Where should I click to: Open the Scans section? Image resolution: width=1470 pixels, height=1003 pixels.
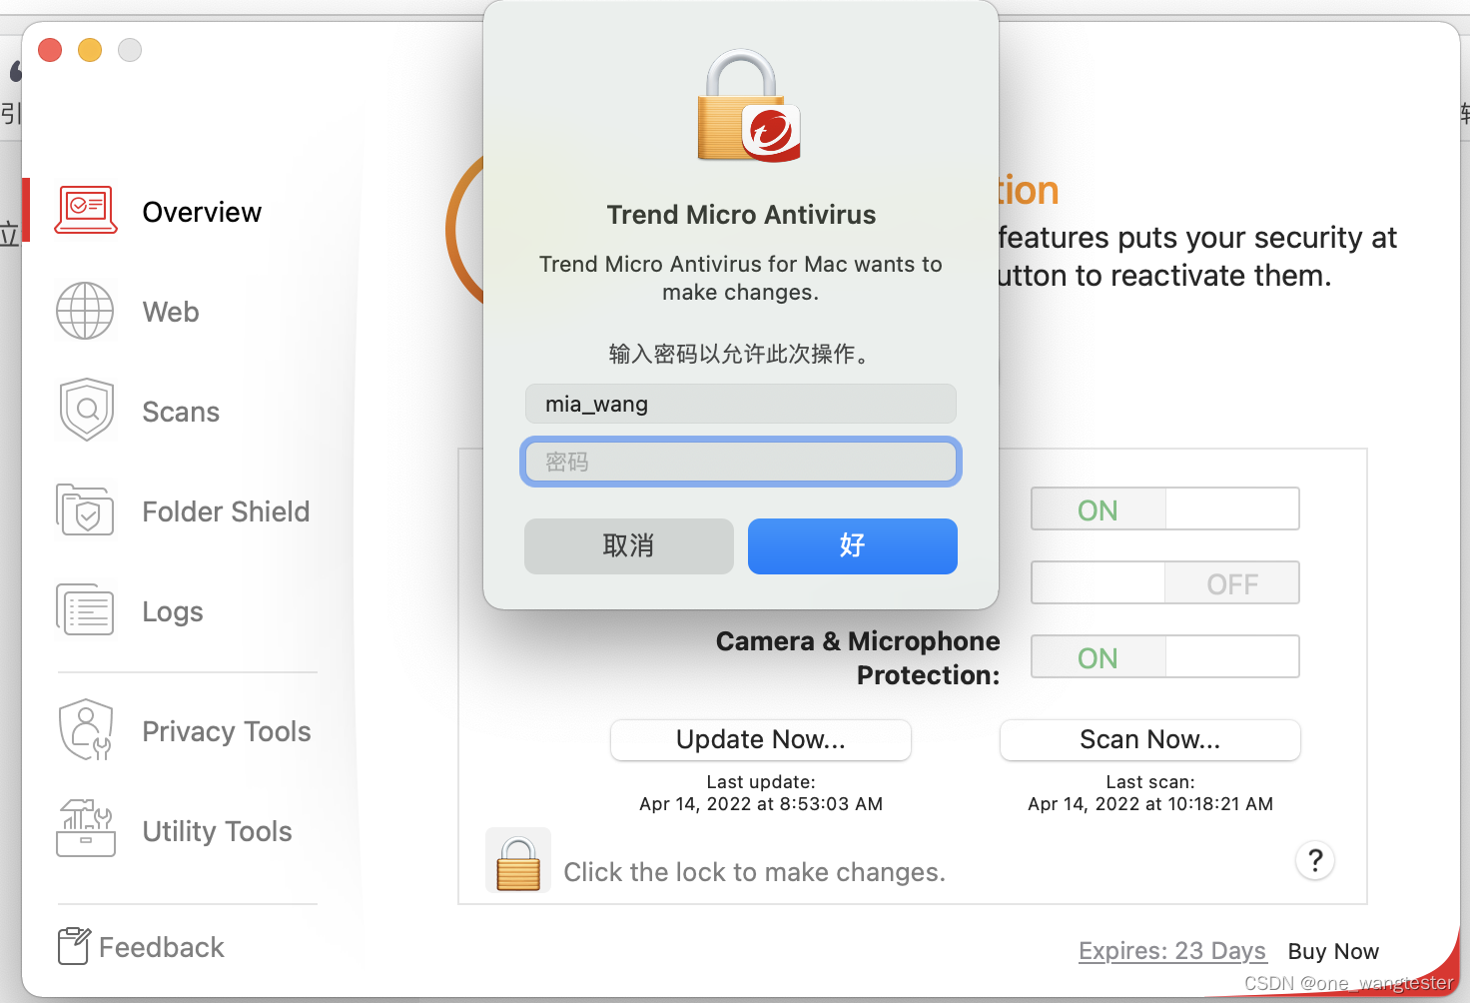click(x=181, y=412)
